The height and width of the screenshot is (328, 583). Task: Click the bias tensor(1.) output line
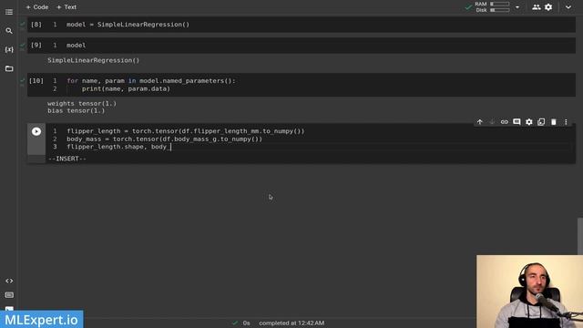point(77,111)
